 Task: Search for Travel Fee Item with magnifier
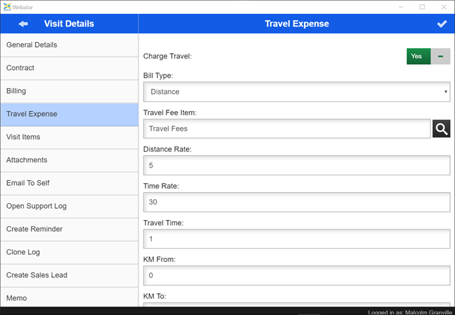[441, 129]
